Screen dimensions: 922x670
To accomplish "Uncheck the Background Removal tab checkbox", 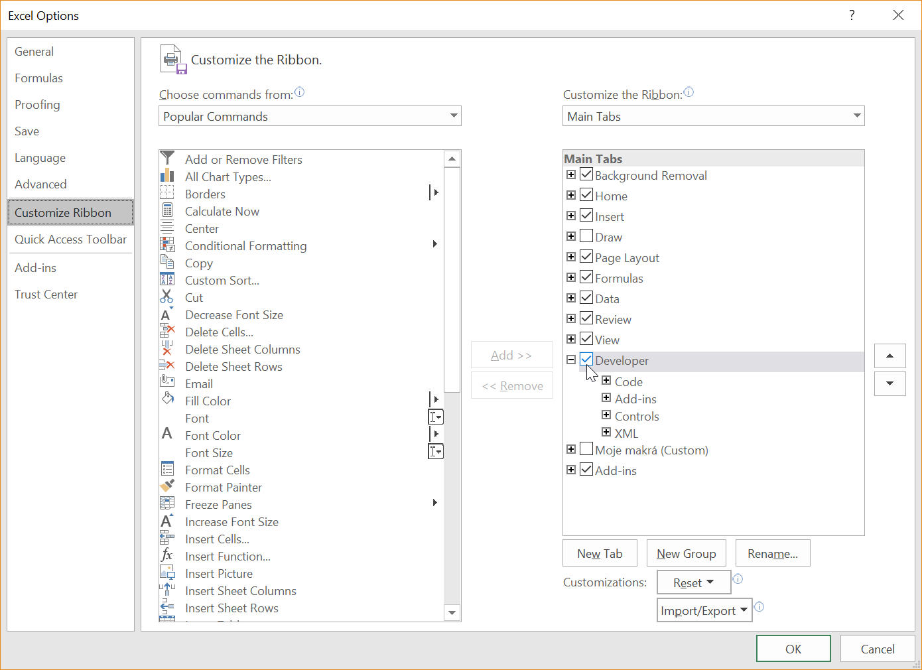I will tap(586, 174).
